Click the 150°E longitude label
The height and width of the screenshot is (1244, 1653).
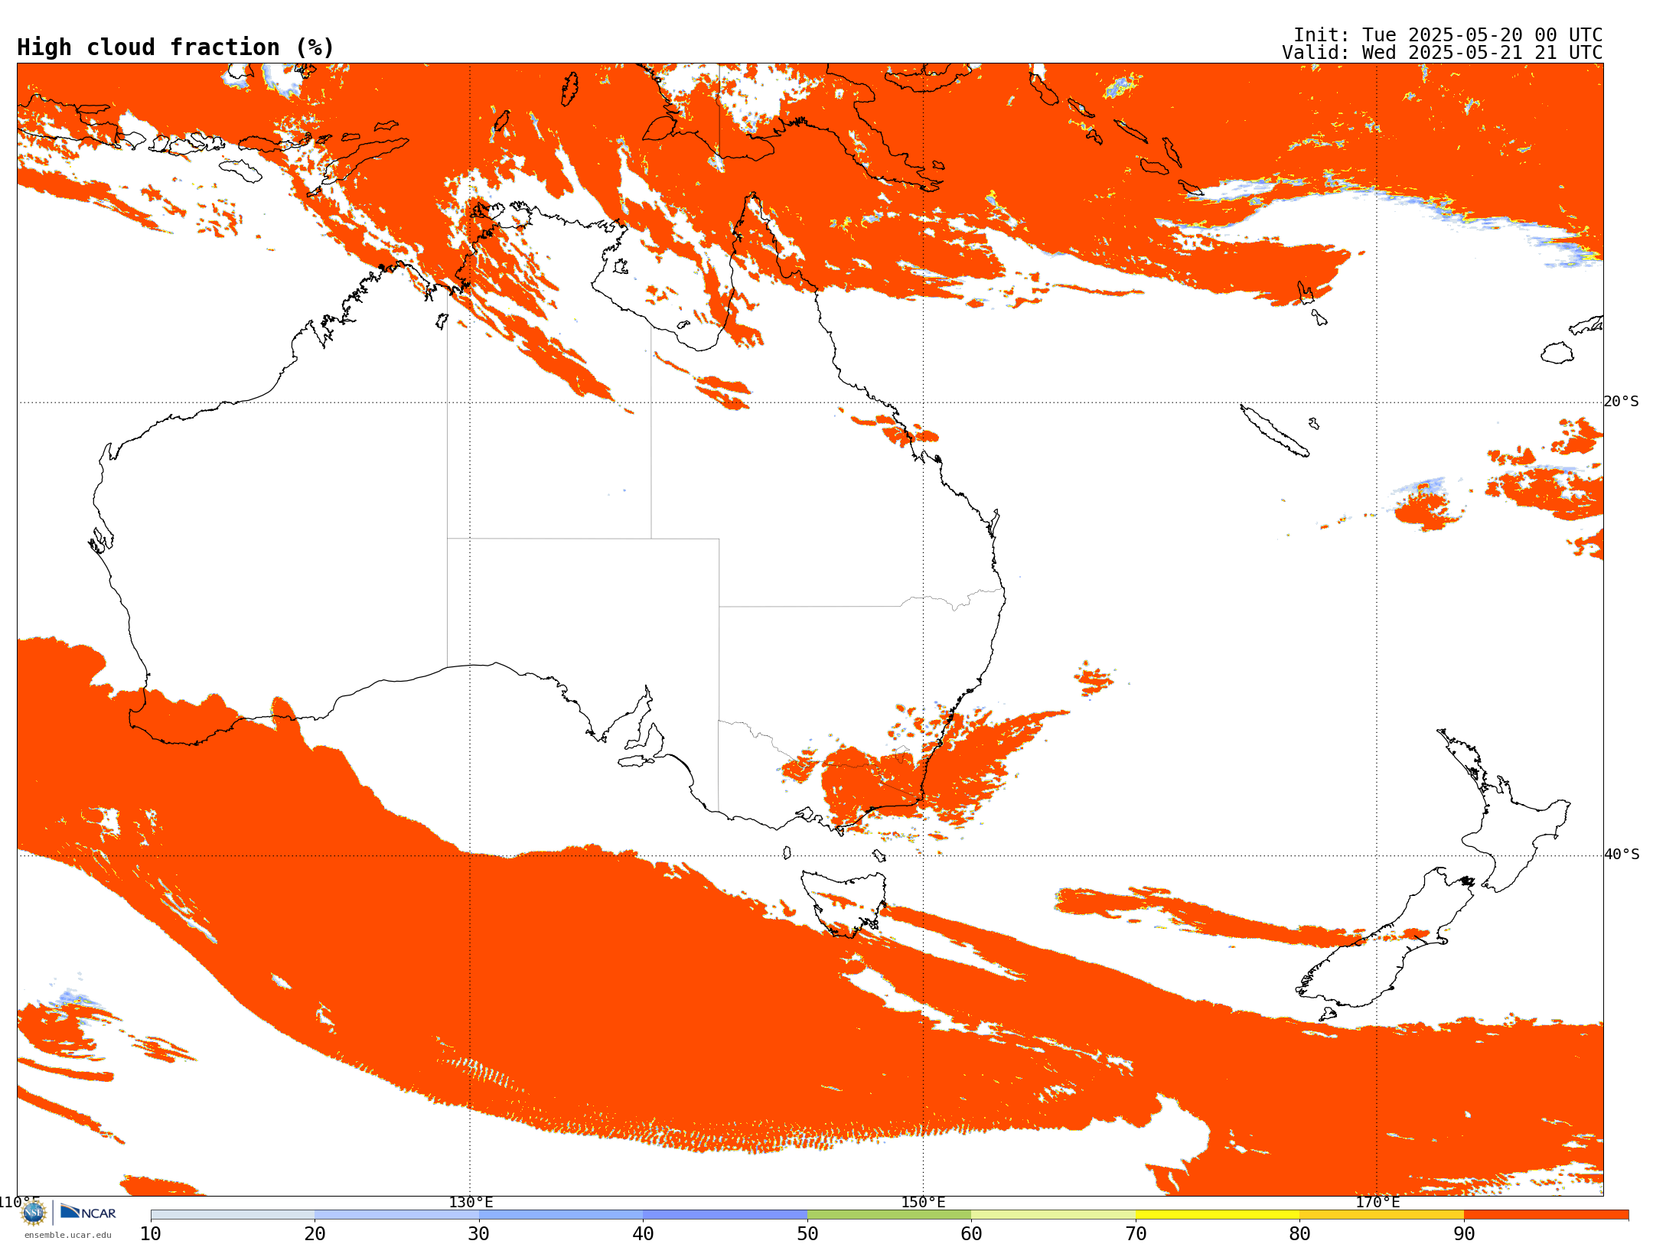923,1202
